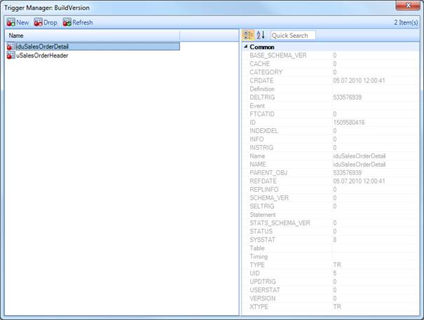Select the iduSalesOrderDetail trigger row
Viewport: 424px width, 320px height.
coord(93,46)
